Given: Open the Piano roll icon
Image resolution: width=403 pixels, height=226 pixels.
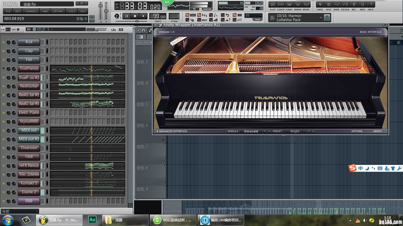Looking at the screenshot, I should (289, 5).
